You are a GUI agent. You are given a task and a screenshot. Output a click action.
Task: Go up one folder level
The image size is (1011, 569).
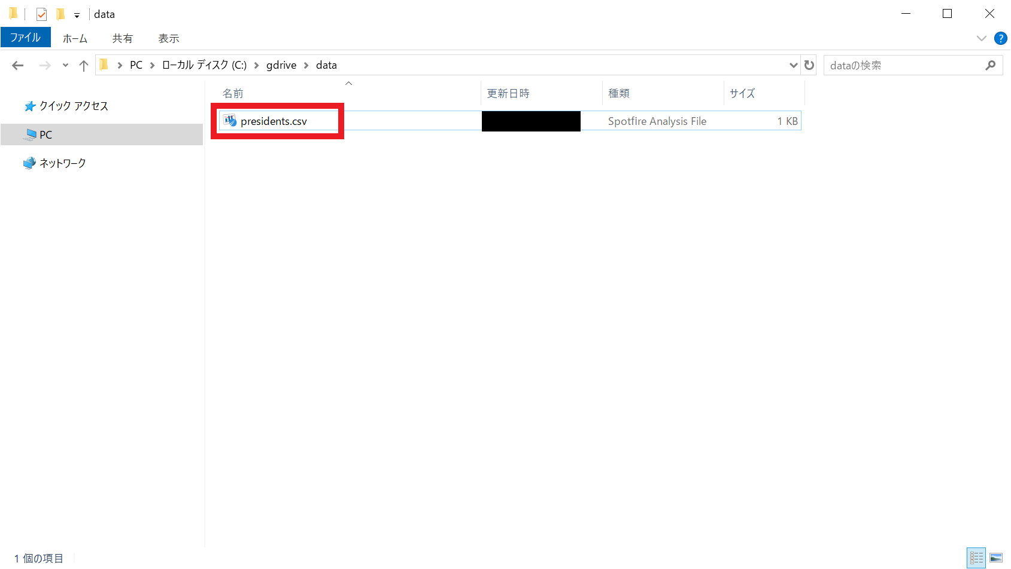click(84, 65)
